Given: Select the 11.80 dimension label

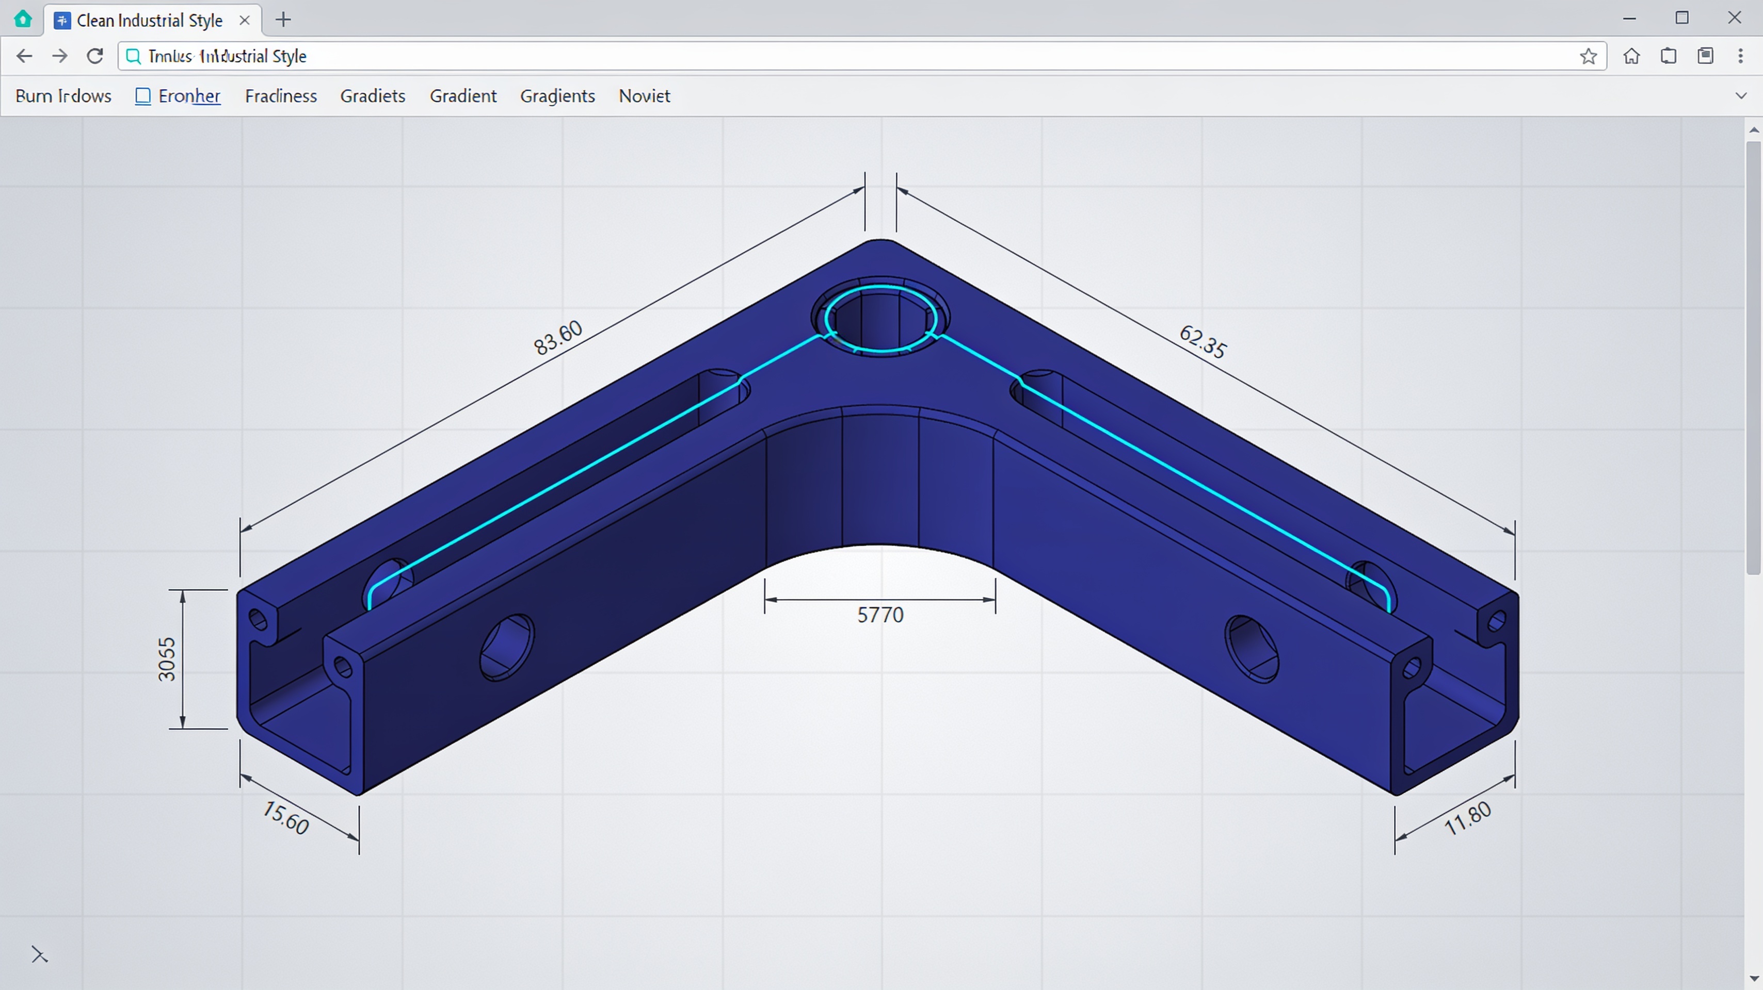Looking at the screenshot, I should tap(1467, 818).
